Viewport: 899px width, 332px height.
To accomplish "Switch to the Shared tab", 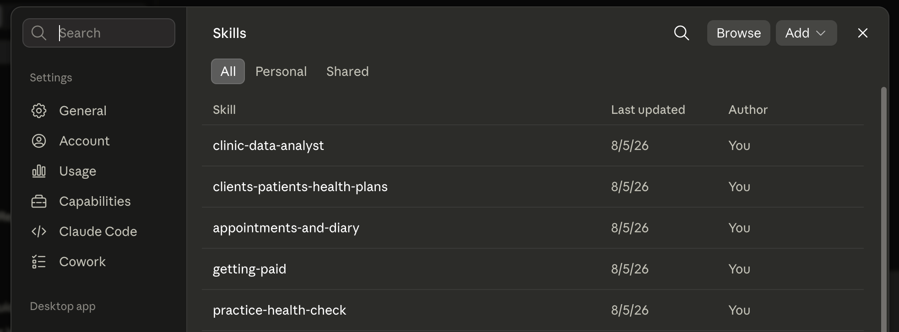I will tap(347, 71).
